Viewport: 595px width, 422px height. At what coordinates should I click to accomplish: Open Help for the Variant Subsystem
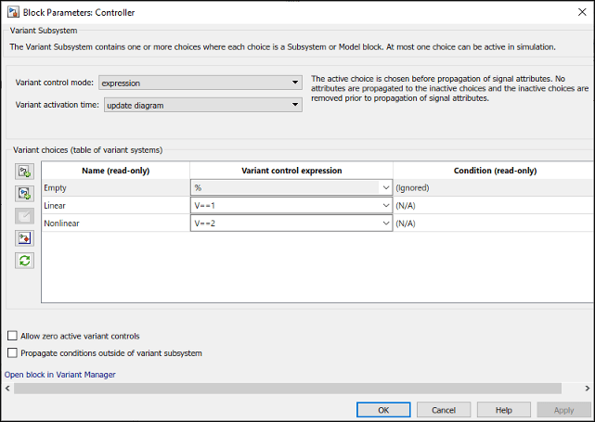point(503,409)
